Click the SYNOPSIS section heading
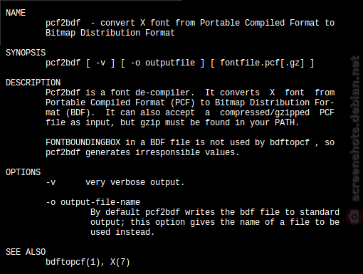Screen dimensions: 363x274 [x=26, y=53]
